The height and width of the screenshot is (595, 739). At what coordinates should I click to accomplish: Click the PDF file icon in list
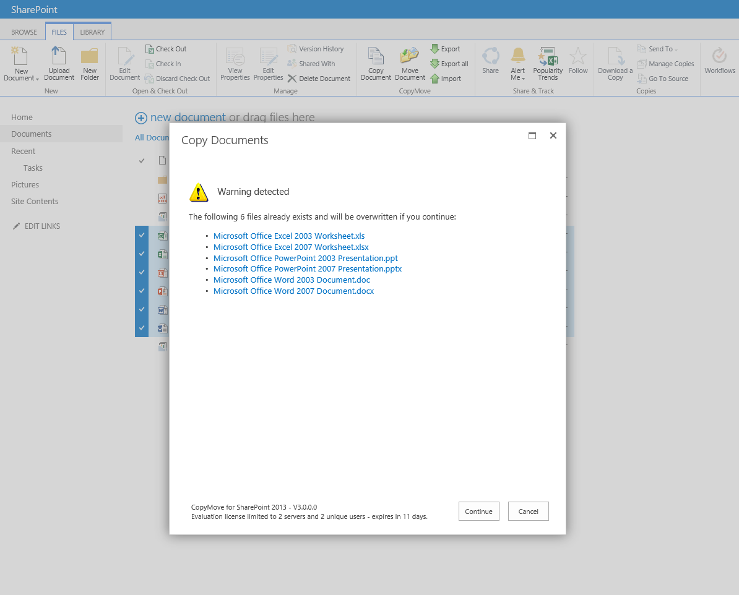pyautogui.click(x=163, y=199)
